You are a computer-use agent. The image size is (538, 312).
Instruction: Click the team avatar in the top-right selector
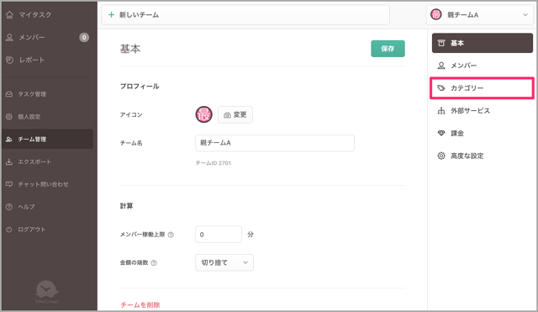(x=436, y=15)
